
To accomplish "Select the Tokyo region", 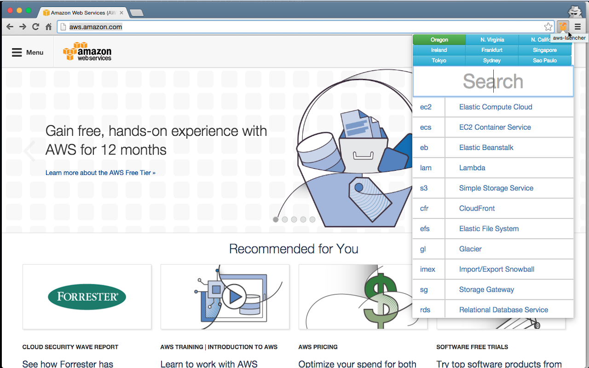I will [x=439, y=61].
